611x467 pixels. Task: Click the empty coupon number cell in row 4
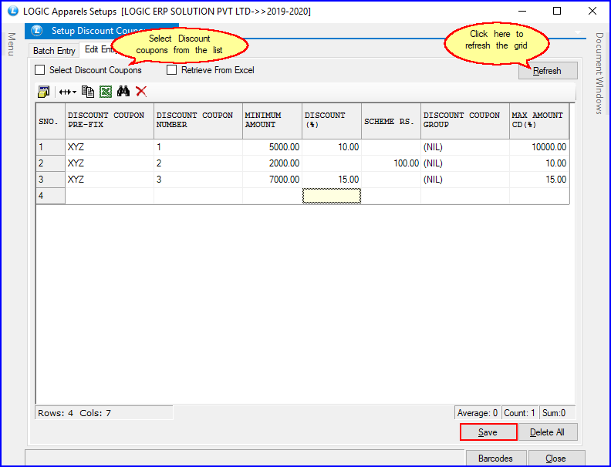point(198,196)
